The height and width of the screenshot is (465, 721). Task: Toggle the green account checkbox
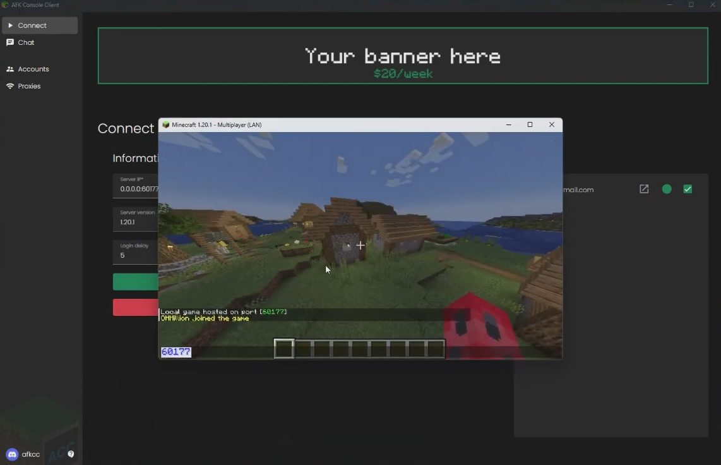[x=688, y=189]
